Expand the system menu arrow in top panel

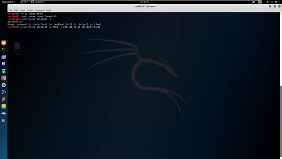coord(279,2)
